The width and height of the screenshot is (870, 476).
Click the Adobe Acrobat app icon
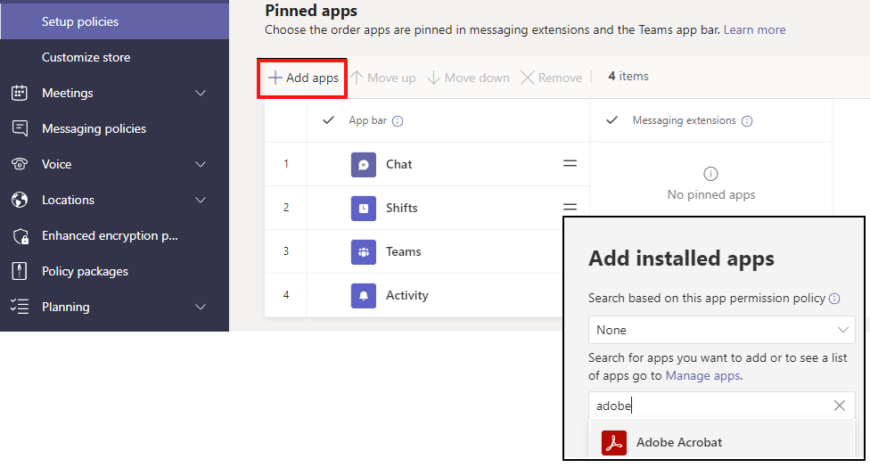613,443
